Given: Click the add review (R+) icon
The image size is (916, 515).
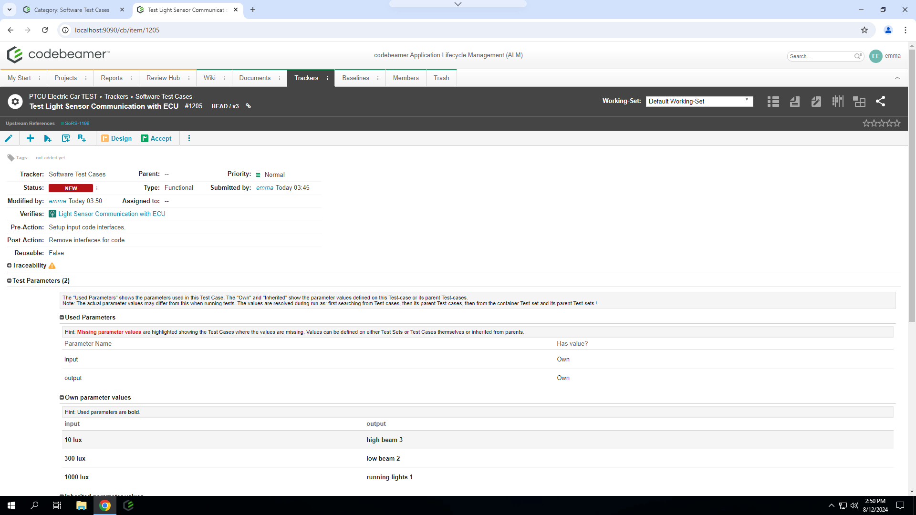Looking at the screenshot, I should click(82, 138).
